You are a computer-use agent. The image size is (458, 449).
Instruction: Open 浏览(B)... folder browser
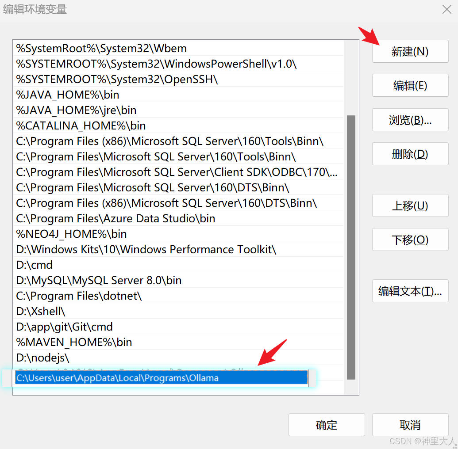point(410,120)
